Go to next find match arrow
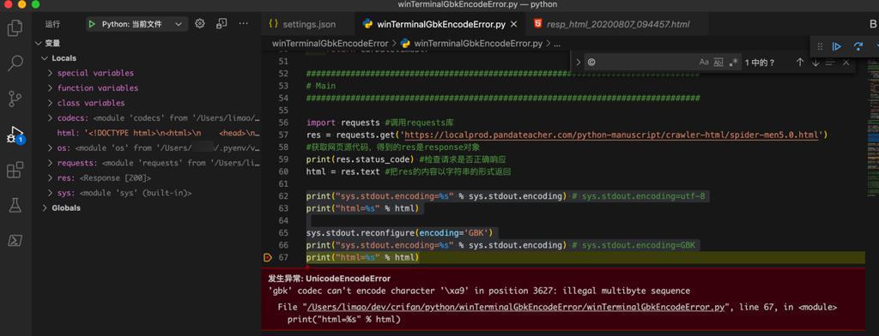The image size is (879, 336). click(815, 63)
